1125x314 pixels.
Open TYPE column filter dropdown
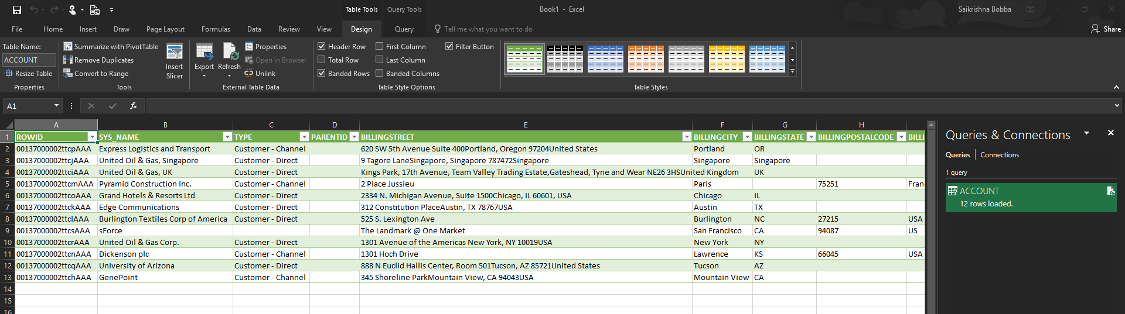[304, 137]
